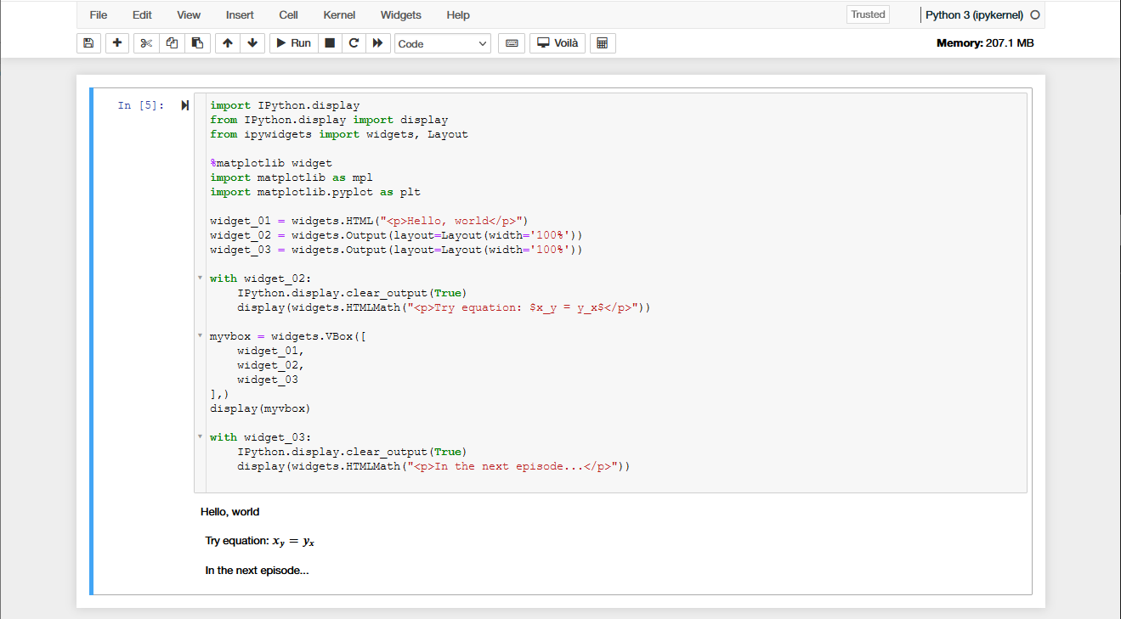
Task: Copy selected cells icon
Action: [x=172, y=43]
